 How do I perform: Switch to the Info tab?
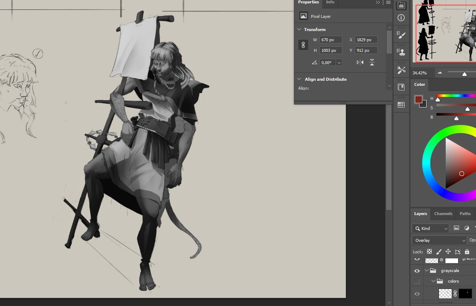click(330, 3)
